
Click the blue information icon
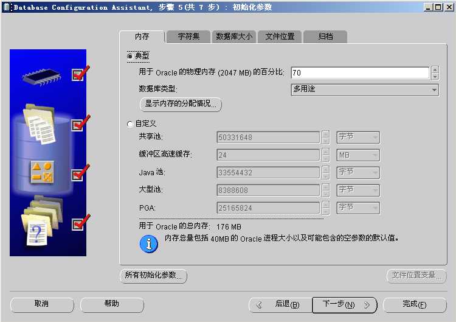[149, 244]
